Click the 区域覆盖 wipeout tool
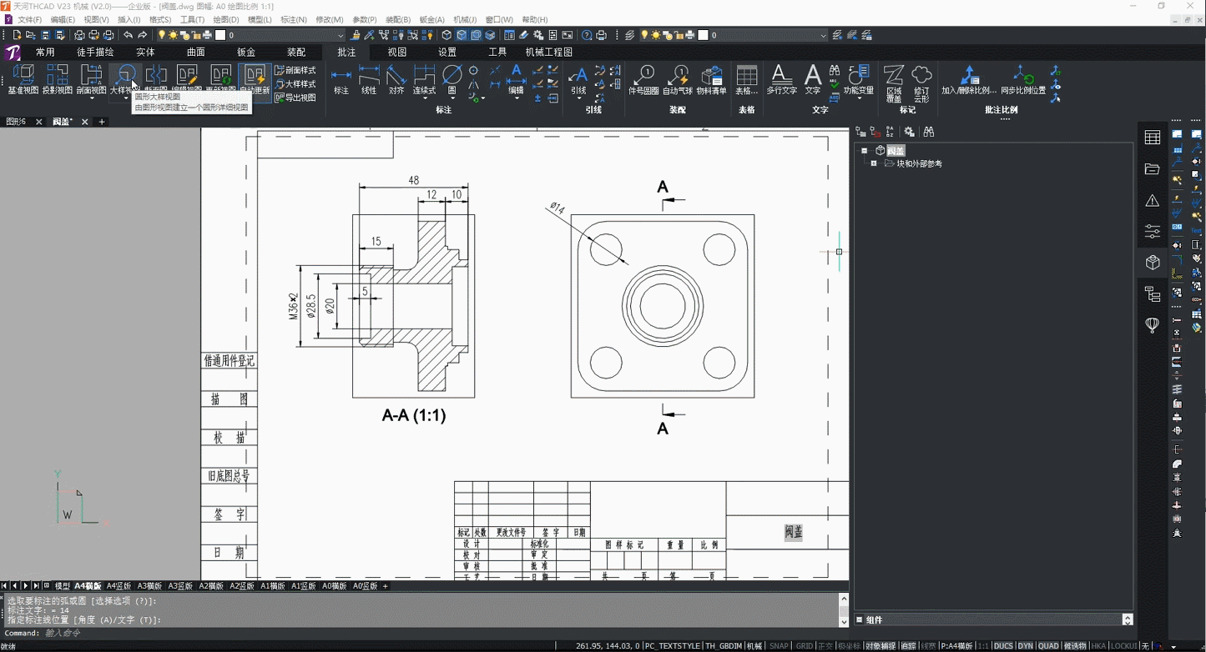Image resolution: width=1206 pixels, height=652 pixels. tap(894, 83)
